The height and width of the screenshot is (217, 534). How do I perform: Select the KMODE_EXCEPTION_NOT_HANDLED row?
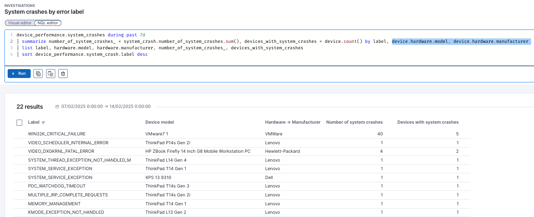(x=66, y=212)
